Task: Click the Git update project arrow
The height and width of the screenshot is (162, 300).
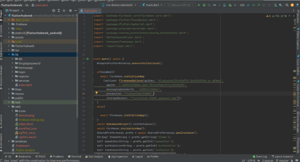Action: pos(249,5)
